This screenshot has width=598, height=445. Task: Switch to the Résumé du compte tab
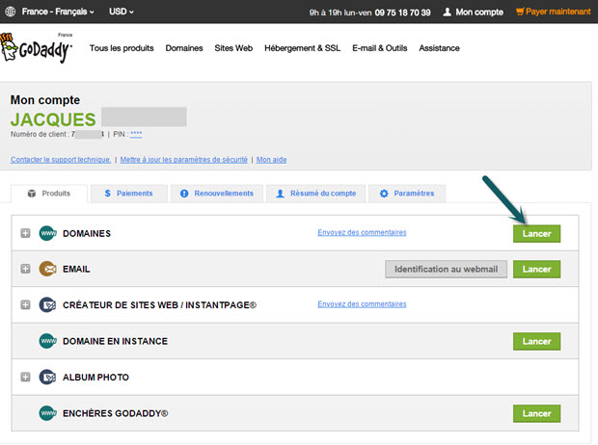[316, 194]
